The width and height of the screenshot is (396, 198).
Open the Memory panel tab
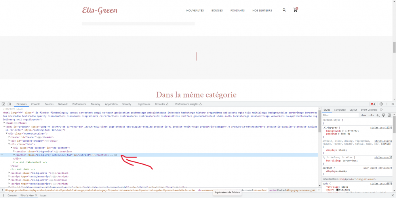(96, 104)
